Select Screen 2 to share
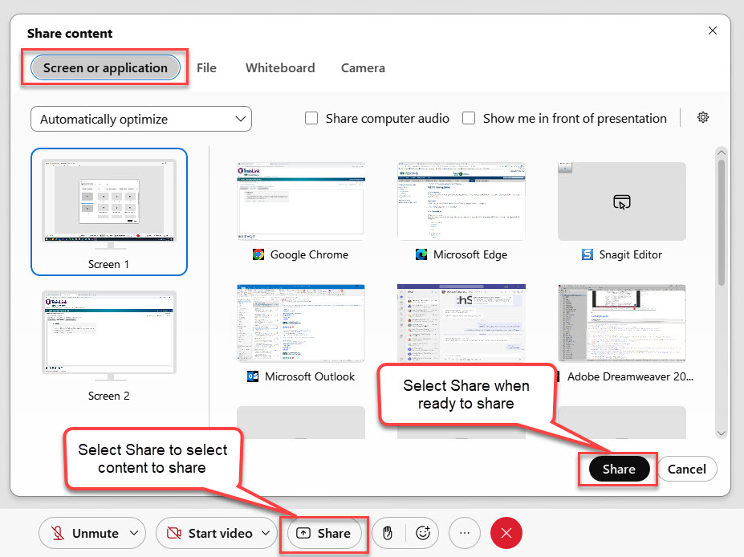This screenshot has height=557, width=744. [x=109, y=333]
